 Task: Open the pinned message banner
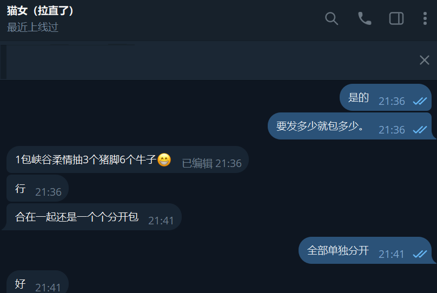coord(208,61)
